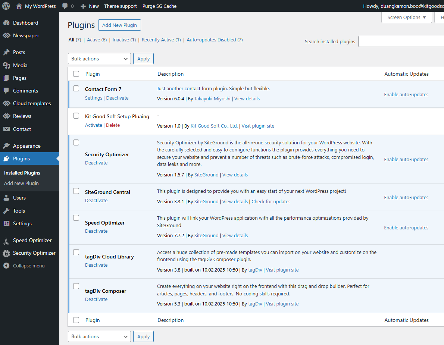Filter by Recently Active plugins

(x=161, y=40)
